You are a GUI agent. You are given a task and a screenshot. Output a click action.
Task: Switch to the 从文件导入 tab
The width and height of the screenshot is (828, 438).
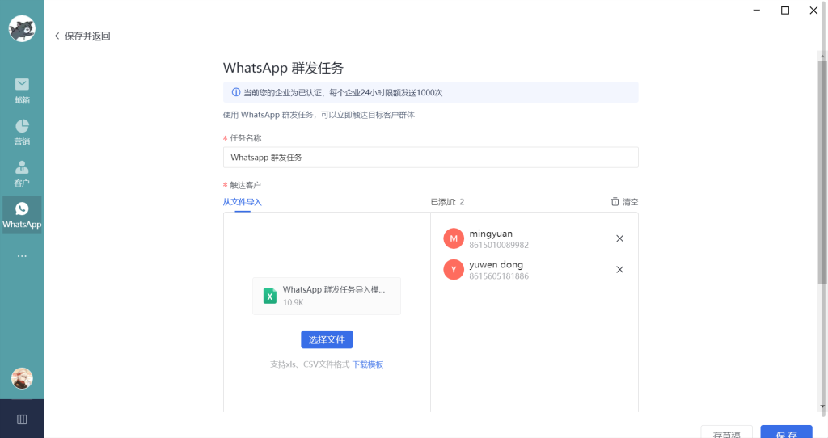[242, 202]
